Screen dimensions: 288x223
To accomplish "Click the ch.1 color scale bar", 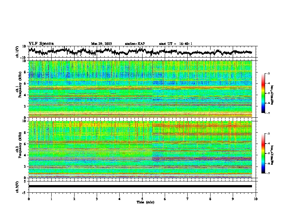I will 263,93.
